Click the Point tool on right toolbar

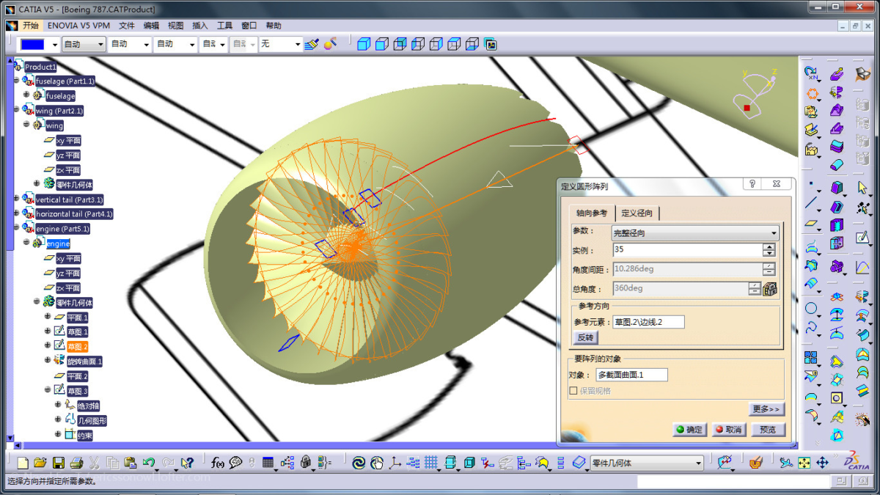tap(810, 184)
